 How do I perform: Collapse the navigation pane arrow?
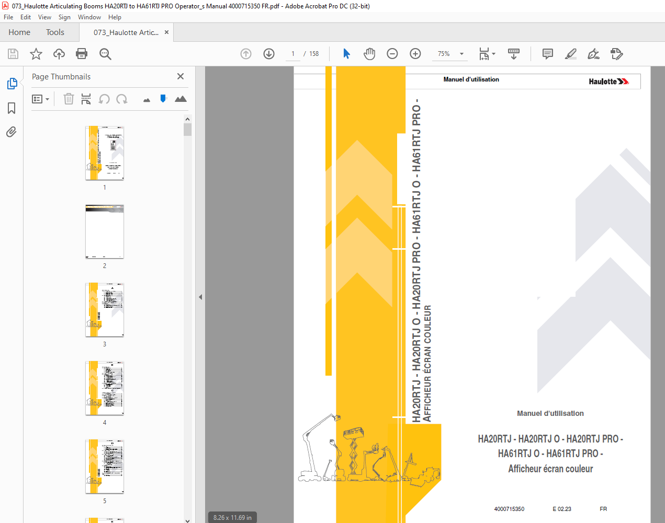(x=200, y=297)
